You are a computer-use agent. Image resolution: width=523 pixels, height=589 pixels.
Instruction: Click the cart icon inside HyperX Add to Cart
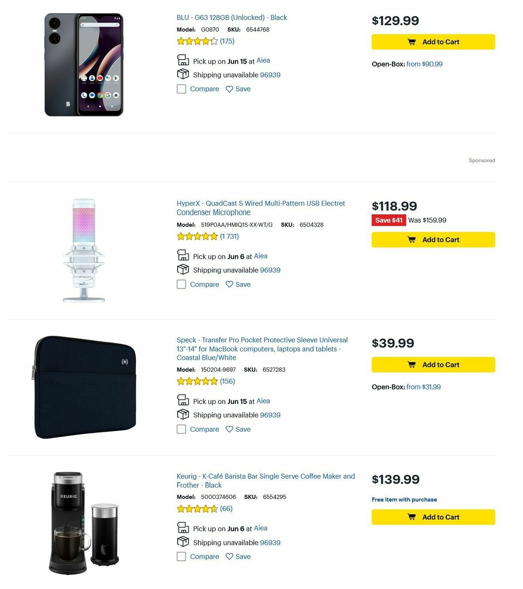pos(411,240)
